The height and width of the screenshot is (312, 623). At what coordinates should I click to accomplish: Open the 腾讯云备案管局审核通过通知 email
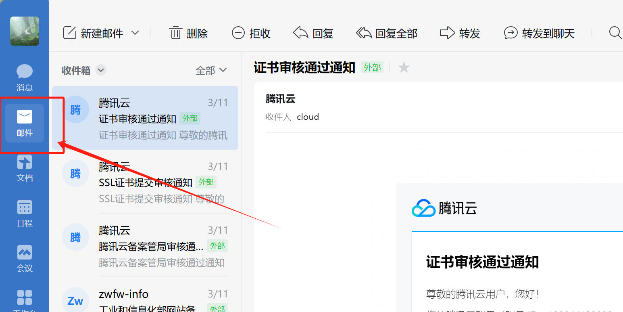[145, 246]
